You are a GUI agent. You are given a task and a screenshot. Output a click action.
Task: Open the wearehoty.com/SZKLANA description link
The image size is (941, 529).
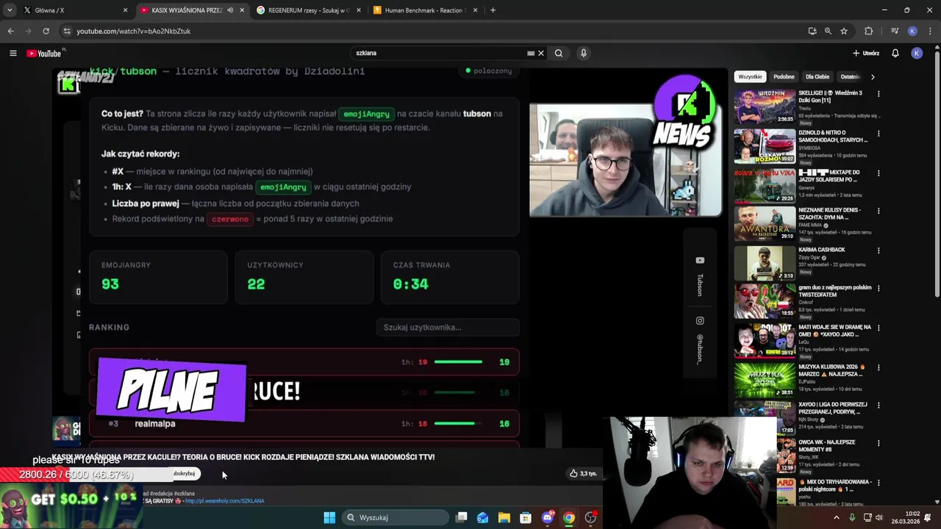click(x=224, y=501)
